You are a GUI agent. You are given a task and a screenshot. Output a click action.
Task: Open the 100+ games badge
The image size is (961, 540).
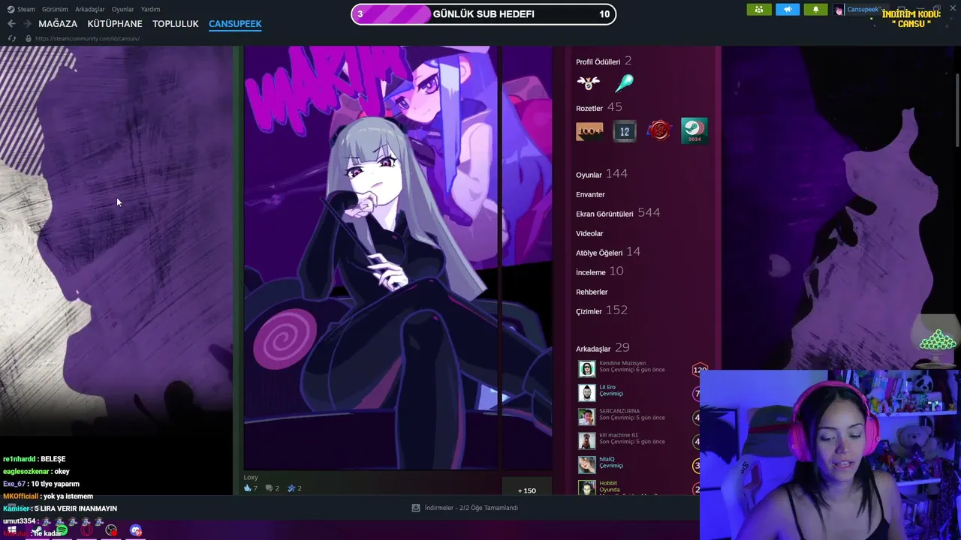[589, 131]
